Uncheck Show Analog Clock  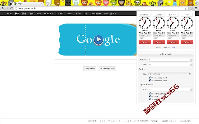pos(150,77)
